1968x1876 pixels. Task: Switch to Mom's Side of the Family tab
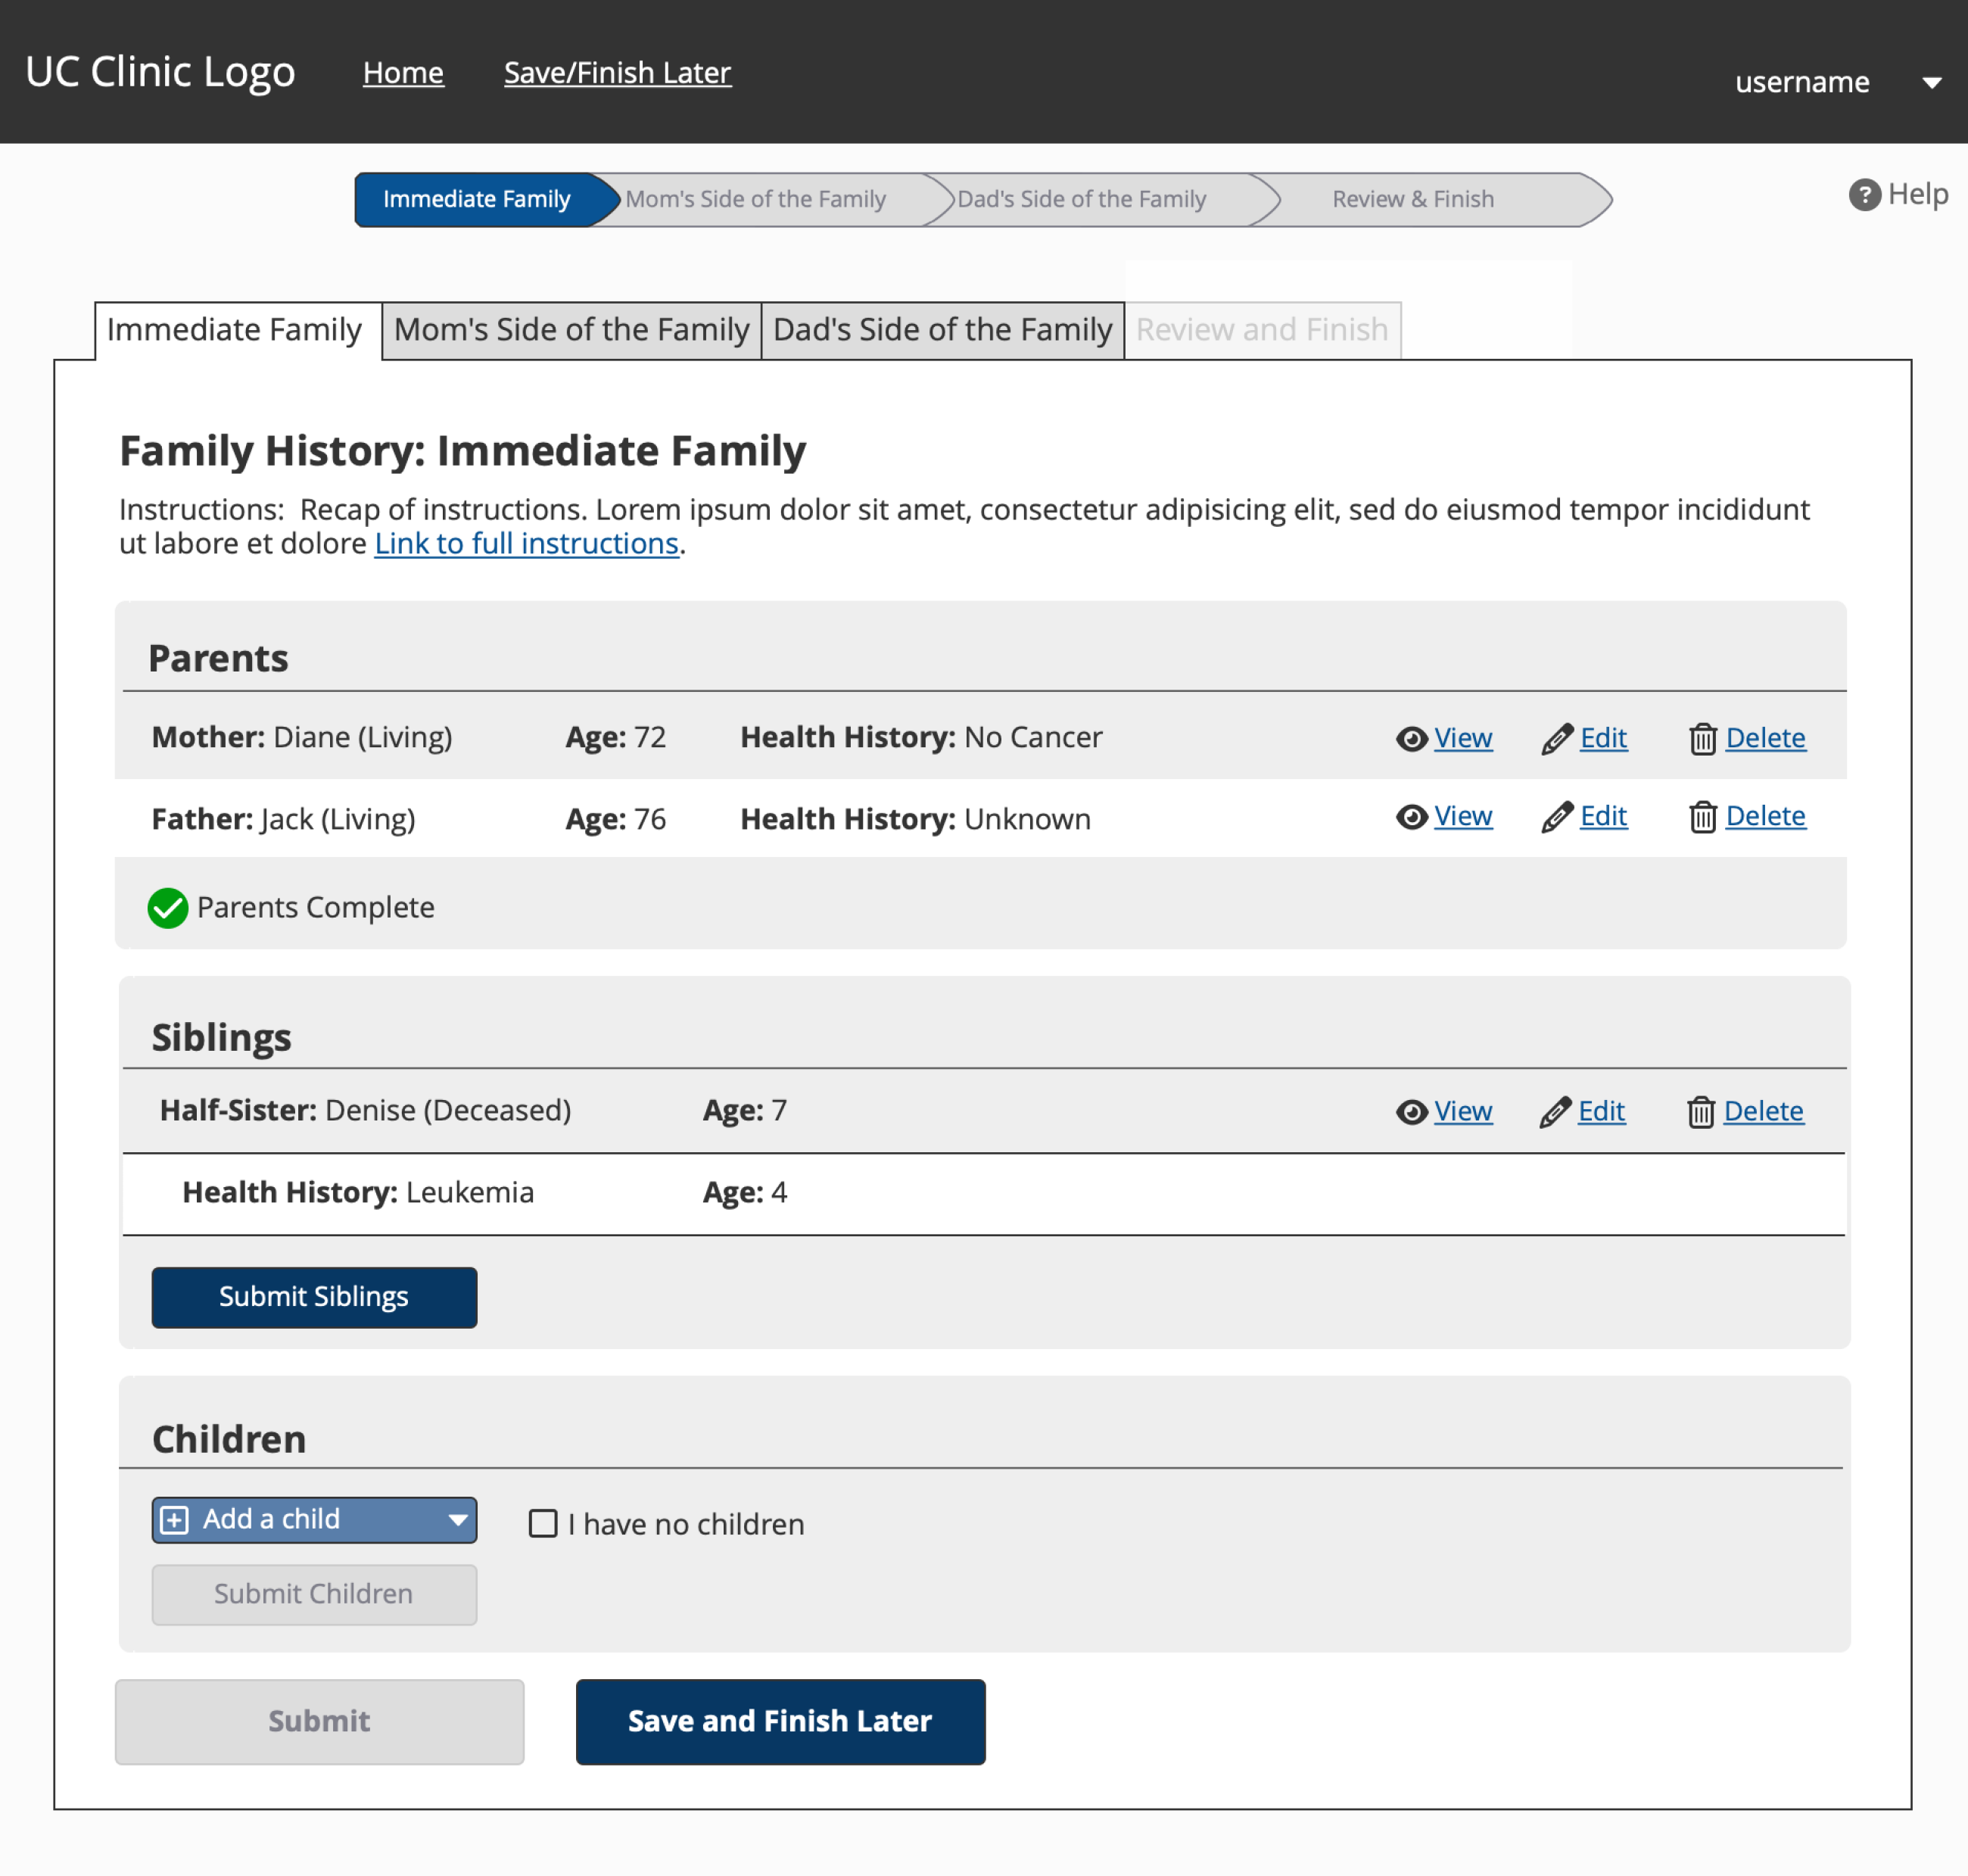click(x=571, y=330)
